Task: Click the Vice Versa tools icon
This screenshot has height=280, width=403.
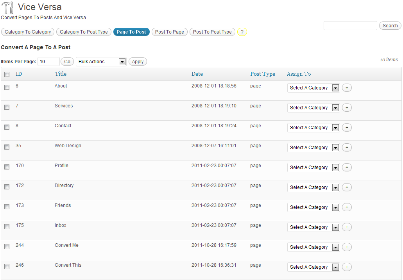Action: [x=8, y=8]
